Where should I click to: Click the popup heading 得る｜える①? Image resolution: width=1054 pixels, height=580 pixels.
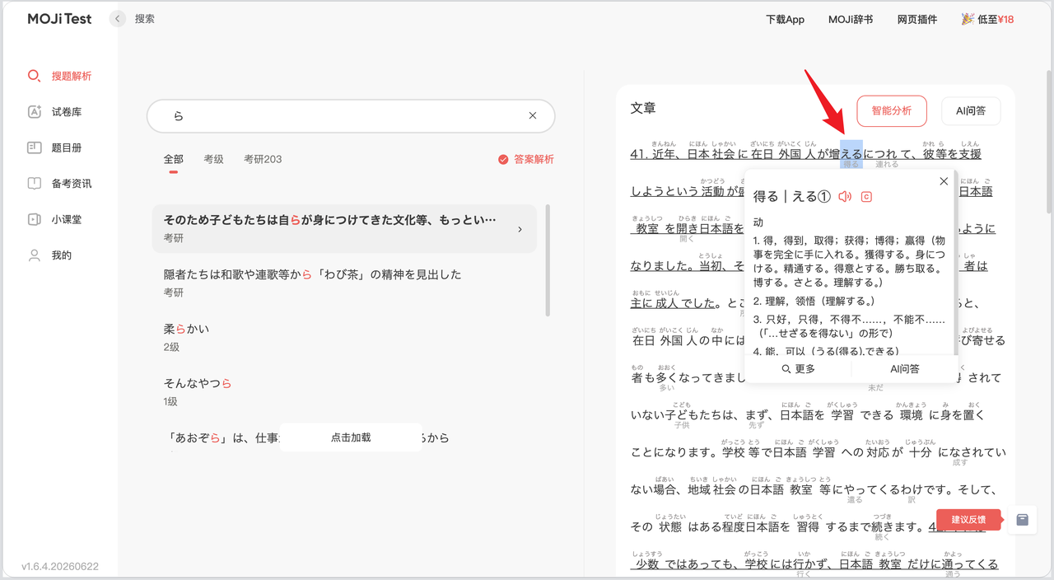[x=793, y=197]
